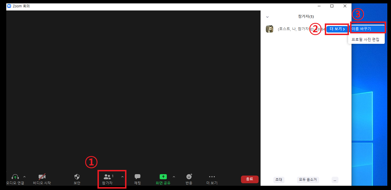Click the red 종료 end meeting button

[x=249, y=179]
